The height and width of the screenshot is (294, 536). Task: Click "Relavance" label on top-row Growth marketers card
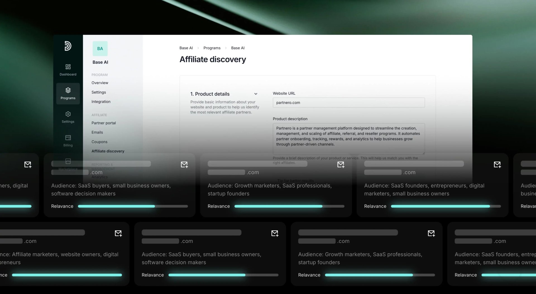[x=219, y=206]
